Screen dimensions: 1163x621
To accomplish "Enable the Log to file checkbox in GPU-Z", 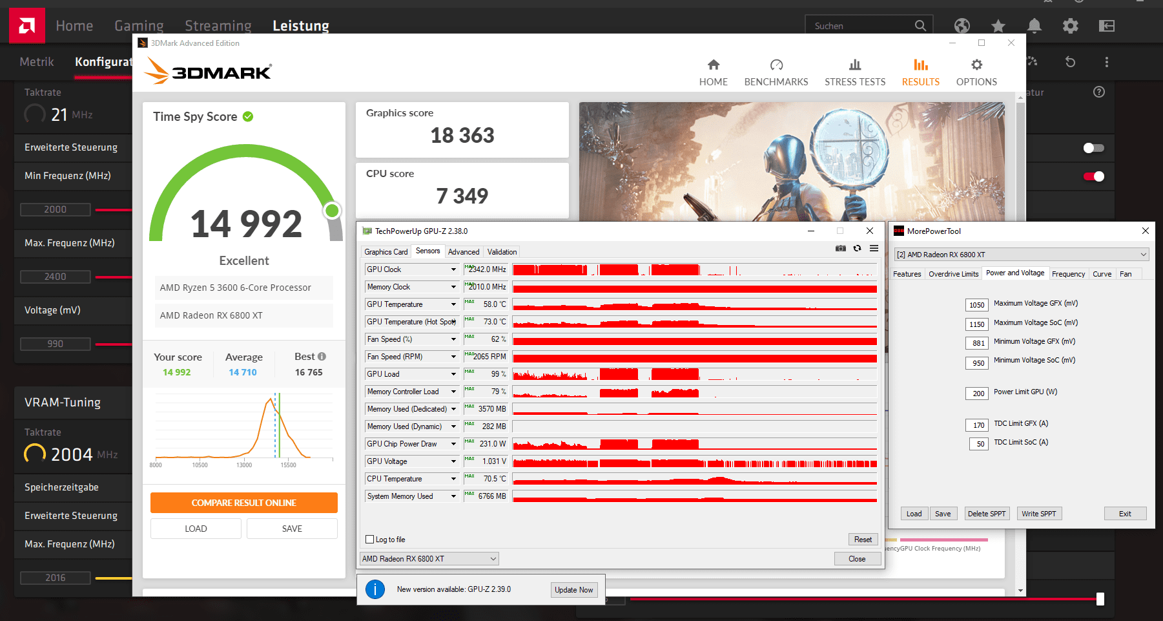I will (x=370, y=540).
